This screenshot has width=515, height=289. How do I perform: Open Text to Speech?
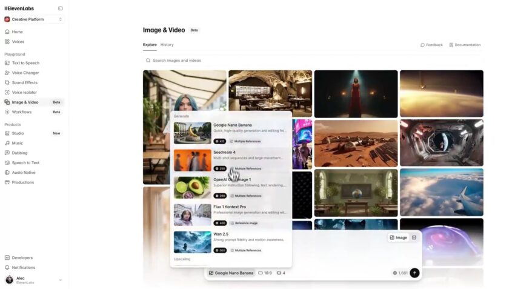(25, 63)
